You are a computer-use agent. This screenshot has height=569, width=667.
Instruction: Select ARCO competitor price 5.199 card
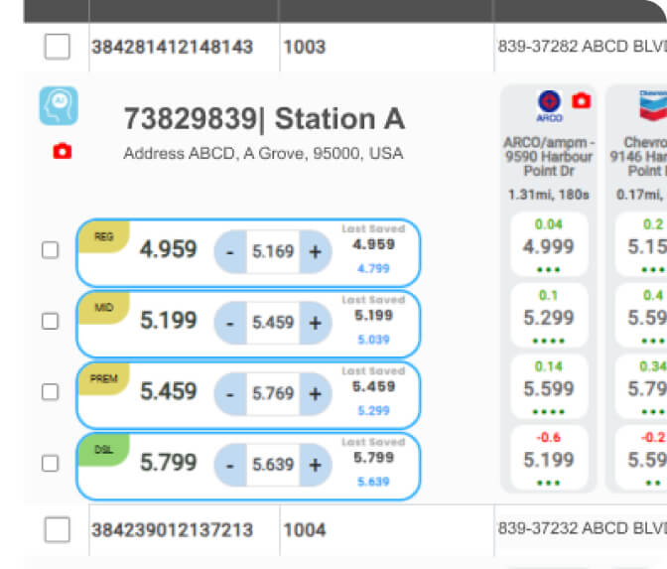point(549,459)
